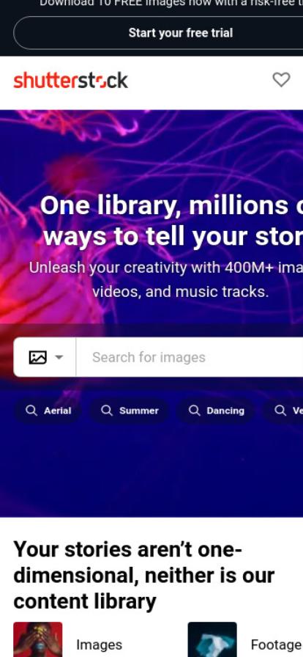This screenshot has height=657, width=303.
Task: Click the 'Your stories aren't one-dimensional' heading
Action: tap(144, 576)
